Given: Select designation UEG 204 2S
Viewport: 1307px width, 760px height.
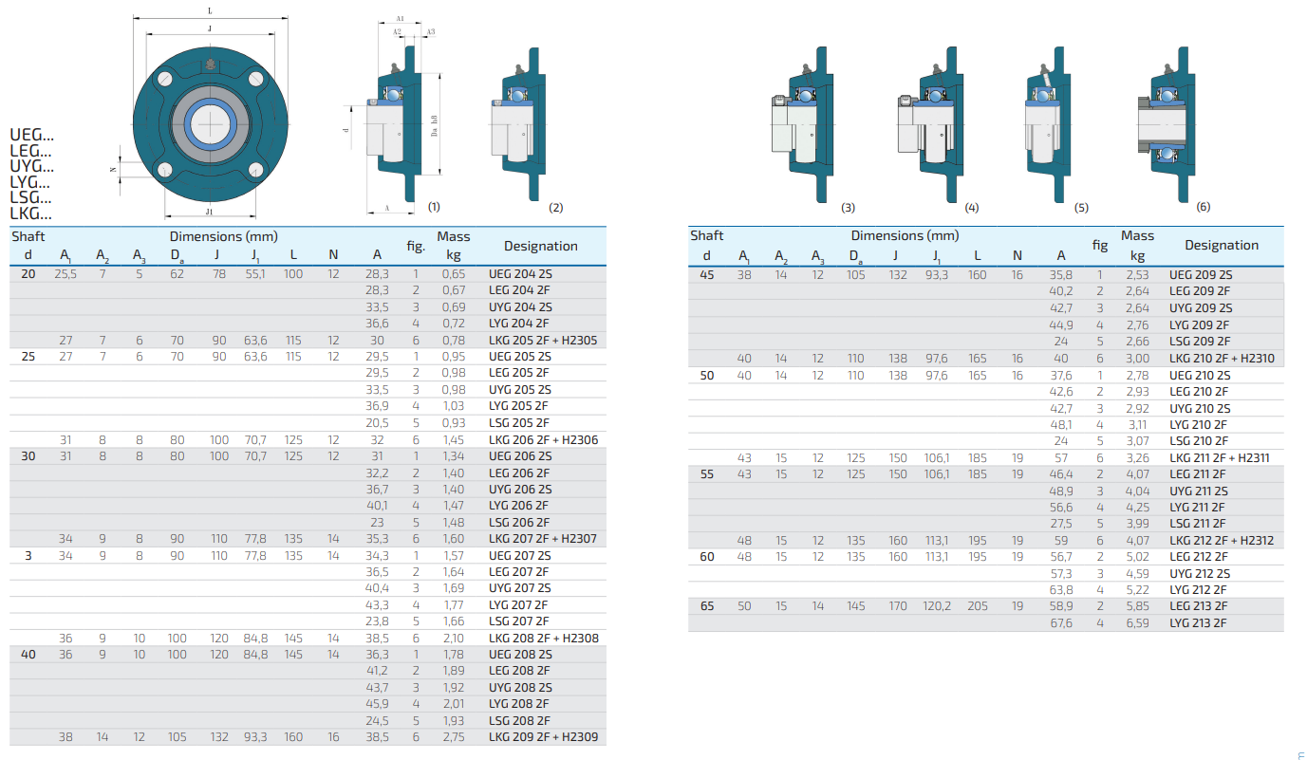Looking at the screenshot, I should [520, 273].
